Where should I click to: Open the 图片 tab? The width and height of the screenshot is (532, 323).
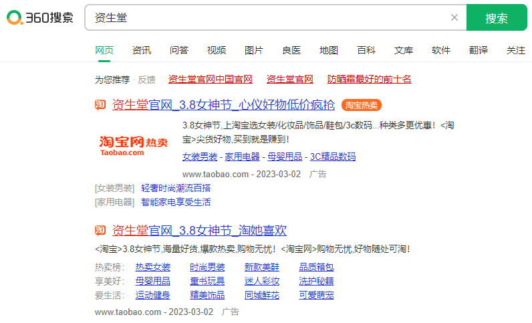[254, 50]
